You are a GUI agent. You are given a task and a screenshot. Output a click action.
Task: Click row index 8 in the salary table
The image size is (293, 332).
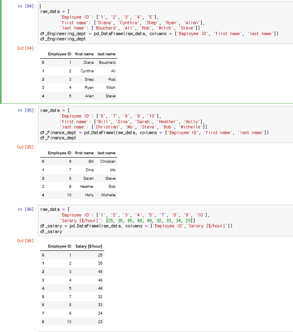[x=43, y=321]
